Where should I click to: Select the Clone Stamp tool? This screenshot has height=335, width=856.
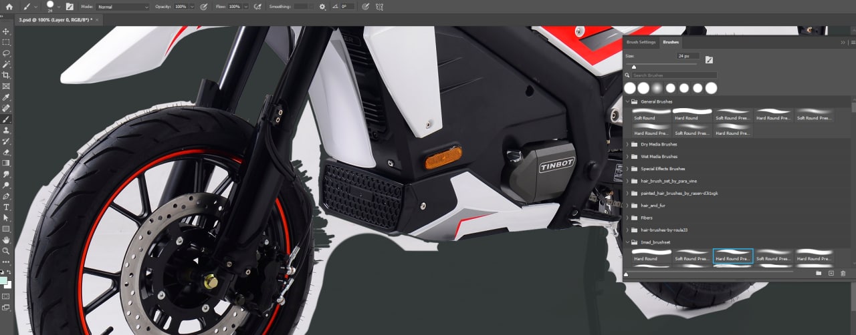6,130
